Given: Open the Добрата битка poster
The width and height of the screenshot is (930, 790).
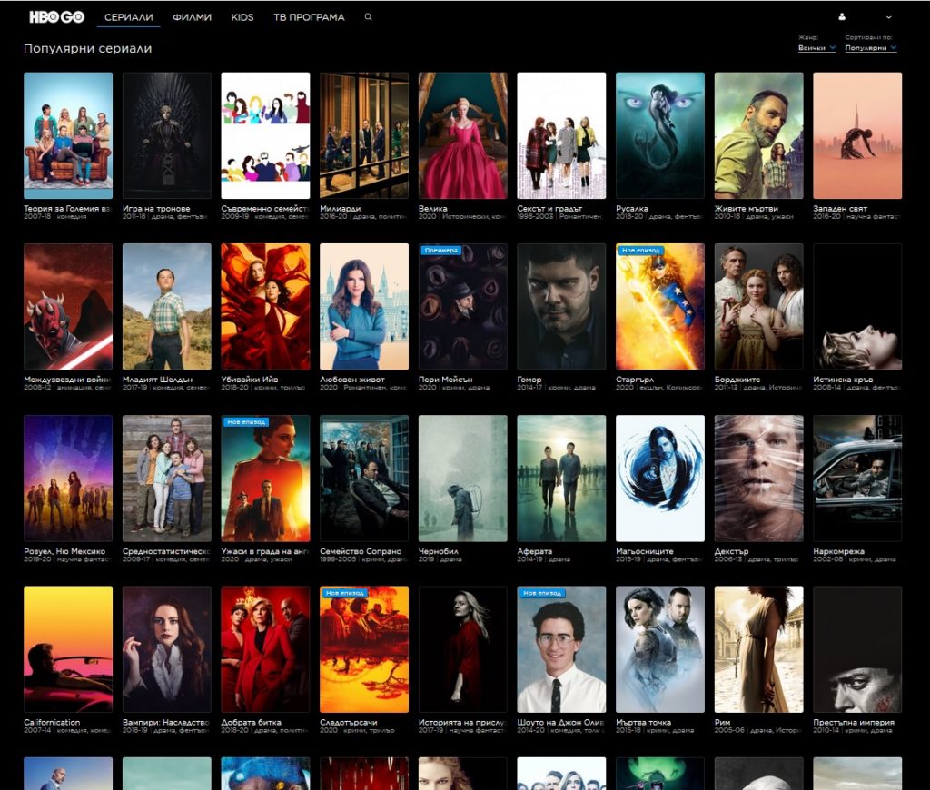Looking at the screenshot, I should [266, 649].
